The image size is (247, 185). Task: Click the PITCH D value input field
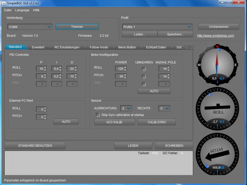71,76
